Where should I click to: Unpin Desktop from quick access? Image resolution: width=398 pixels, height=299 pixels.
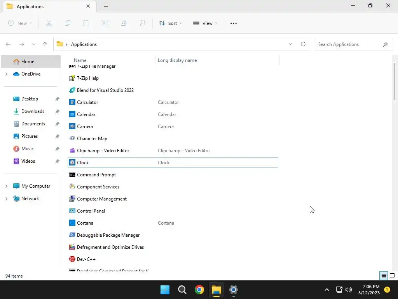(58, 99)
